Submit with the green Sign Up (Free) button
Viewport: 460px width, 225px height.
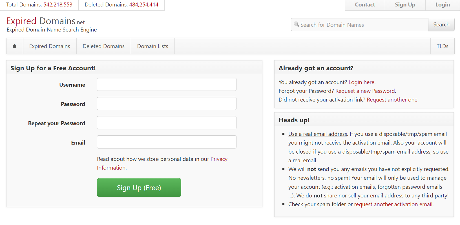pyautogui.click(x=139, y=188)
